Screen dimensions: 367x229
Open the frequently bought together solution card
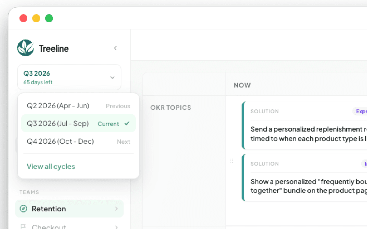pyautogui.click(x=304, y=178)
